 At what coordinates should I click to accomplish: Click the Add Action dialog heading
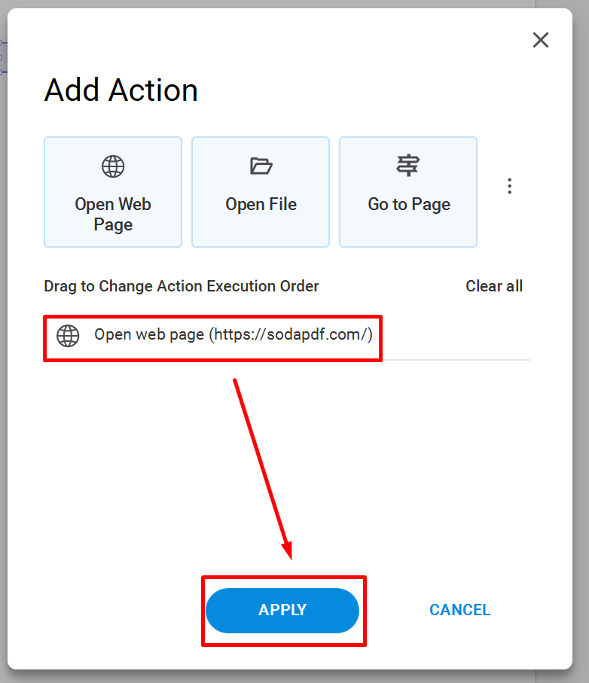coord(121,90)
